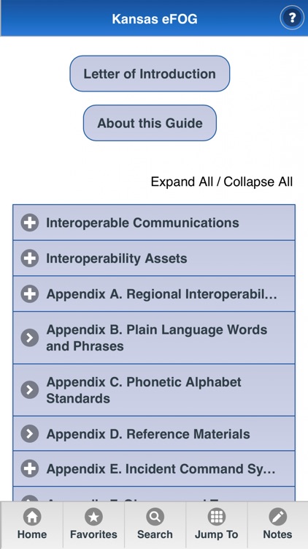Open Appendix C Phonetic Alphabet Standards
The height and width of the screenshot is (549, 308).
(154, 390)
